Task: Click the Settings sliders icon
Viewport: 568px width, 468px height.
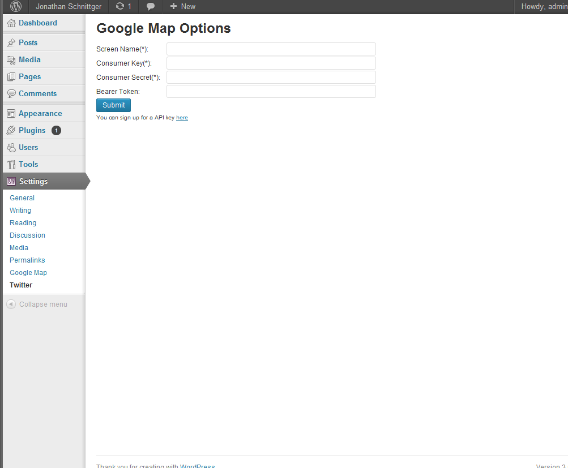Action: click(x=11, y=181)
